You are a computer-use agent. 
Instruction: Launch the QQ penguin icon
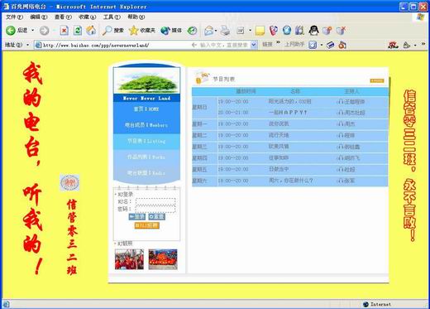tap(313, 31)
